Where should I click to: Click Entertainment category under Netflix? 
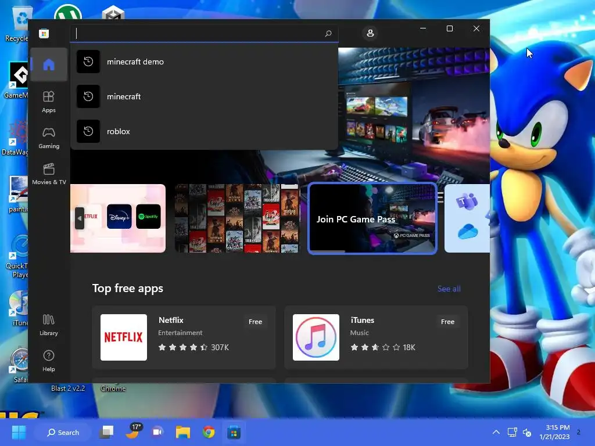[x=180, y=333]
